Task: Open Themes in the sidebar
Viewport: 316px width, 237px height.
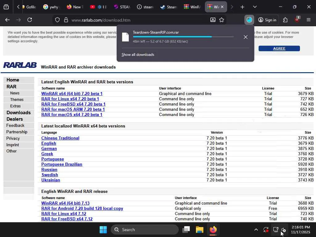Action: point(17,100)
